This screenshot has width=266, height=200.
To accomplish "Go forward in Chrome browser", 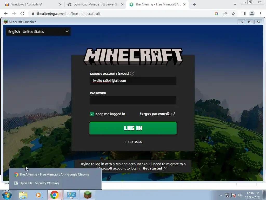I will pyautogui.click(x=14, y=14).
